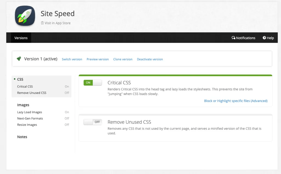Click the Remove Unused CSS card heading
The height and width of the screenshot is (174, 281).
pyautogui.click(x=129, y=122)
